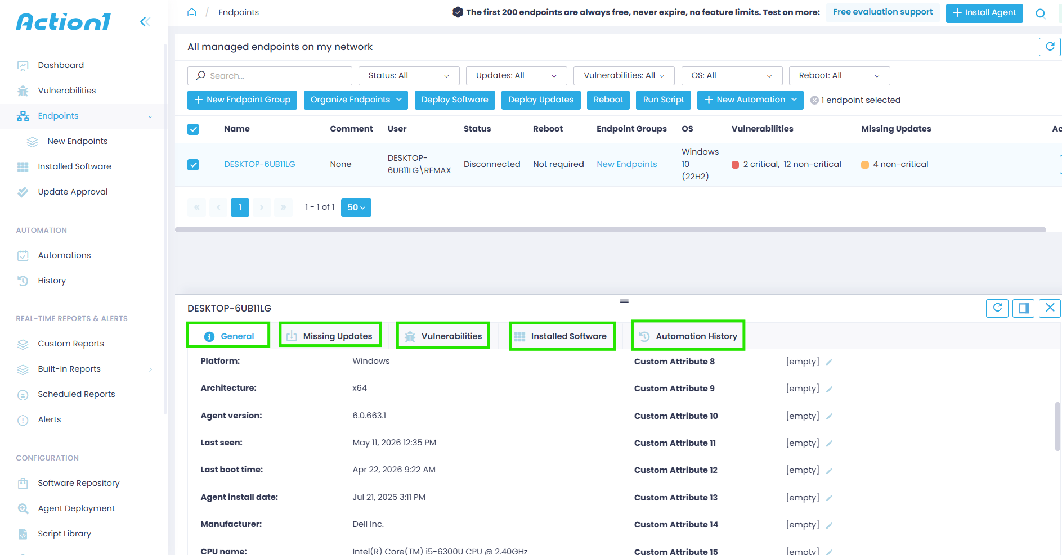Open Free evaluation support link

pos(882,12)
